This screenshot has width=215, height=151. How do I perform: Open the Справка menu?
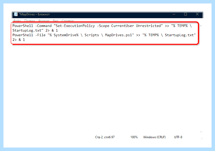(x=68, y=21)
